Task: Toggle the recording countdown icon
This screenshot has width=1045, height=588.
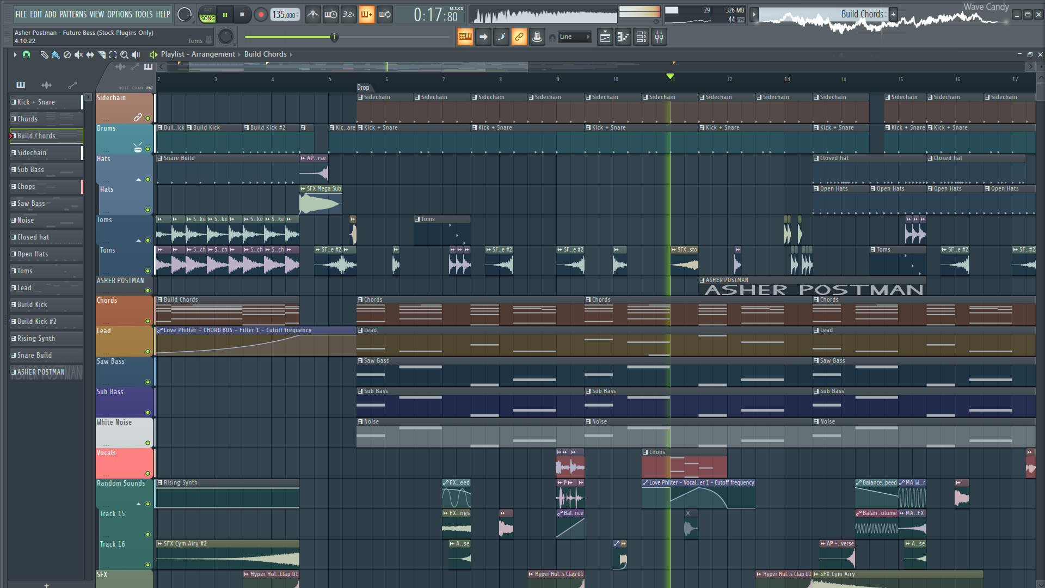Action: 348,15
